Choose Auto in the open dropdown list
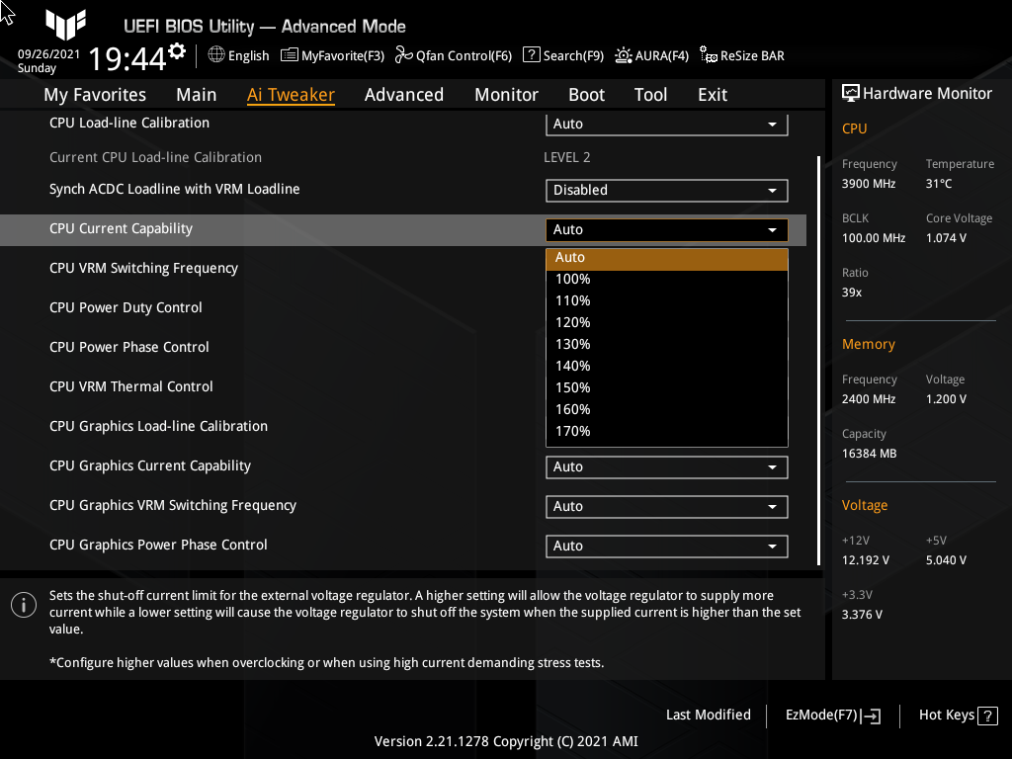The image size is (1012, 759). point(666,257)
